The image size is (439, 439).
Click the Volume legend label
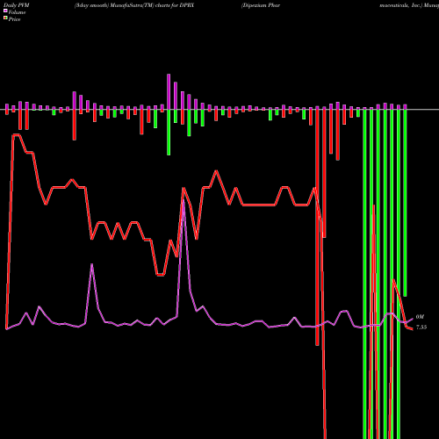(x=17, y=12)
